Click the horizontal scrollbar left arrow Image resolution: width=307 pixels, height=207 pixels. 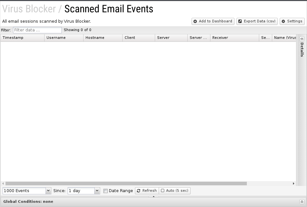(3, 183)
